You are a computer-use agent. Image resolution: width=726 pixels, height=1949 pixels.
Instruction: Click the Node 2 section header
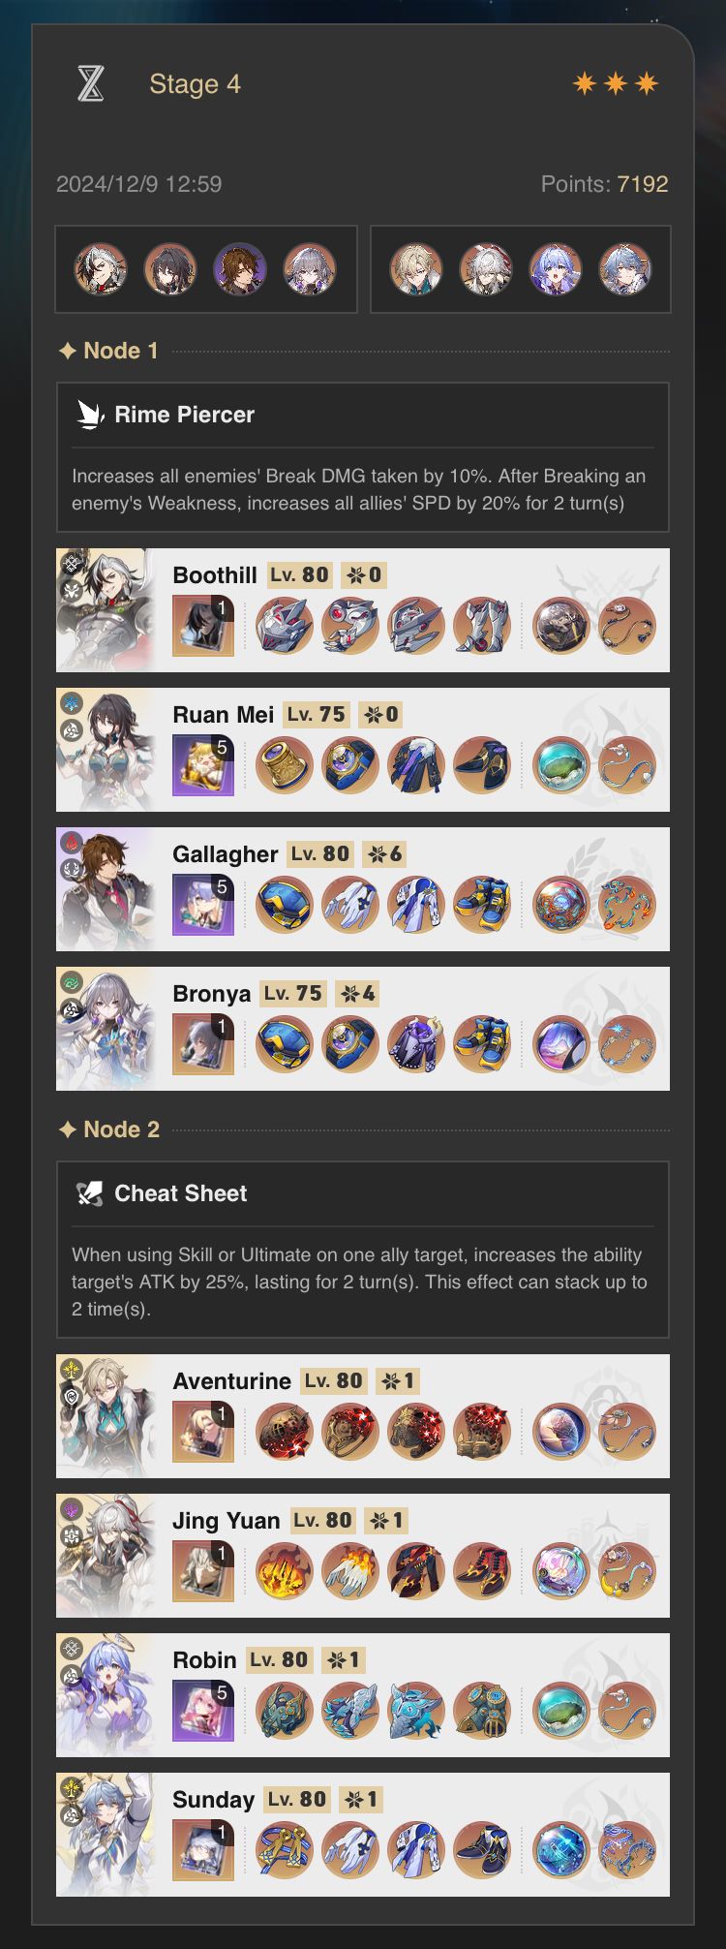[x=108, y=1129]
